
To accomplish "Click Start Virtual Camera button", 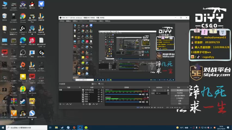I will click(x=180, y=96).
